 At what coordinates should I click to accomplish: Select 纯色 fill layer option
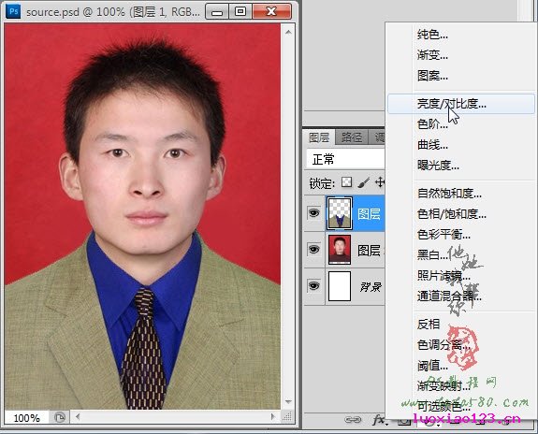pos(432,35)
